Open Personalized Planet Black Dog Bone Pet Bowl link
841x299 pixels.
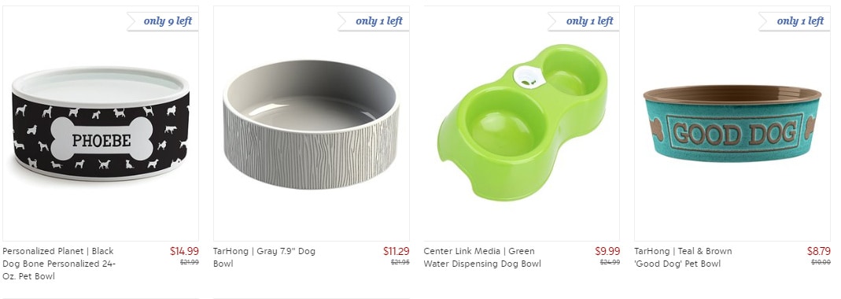coord(59,264)
